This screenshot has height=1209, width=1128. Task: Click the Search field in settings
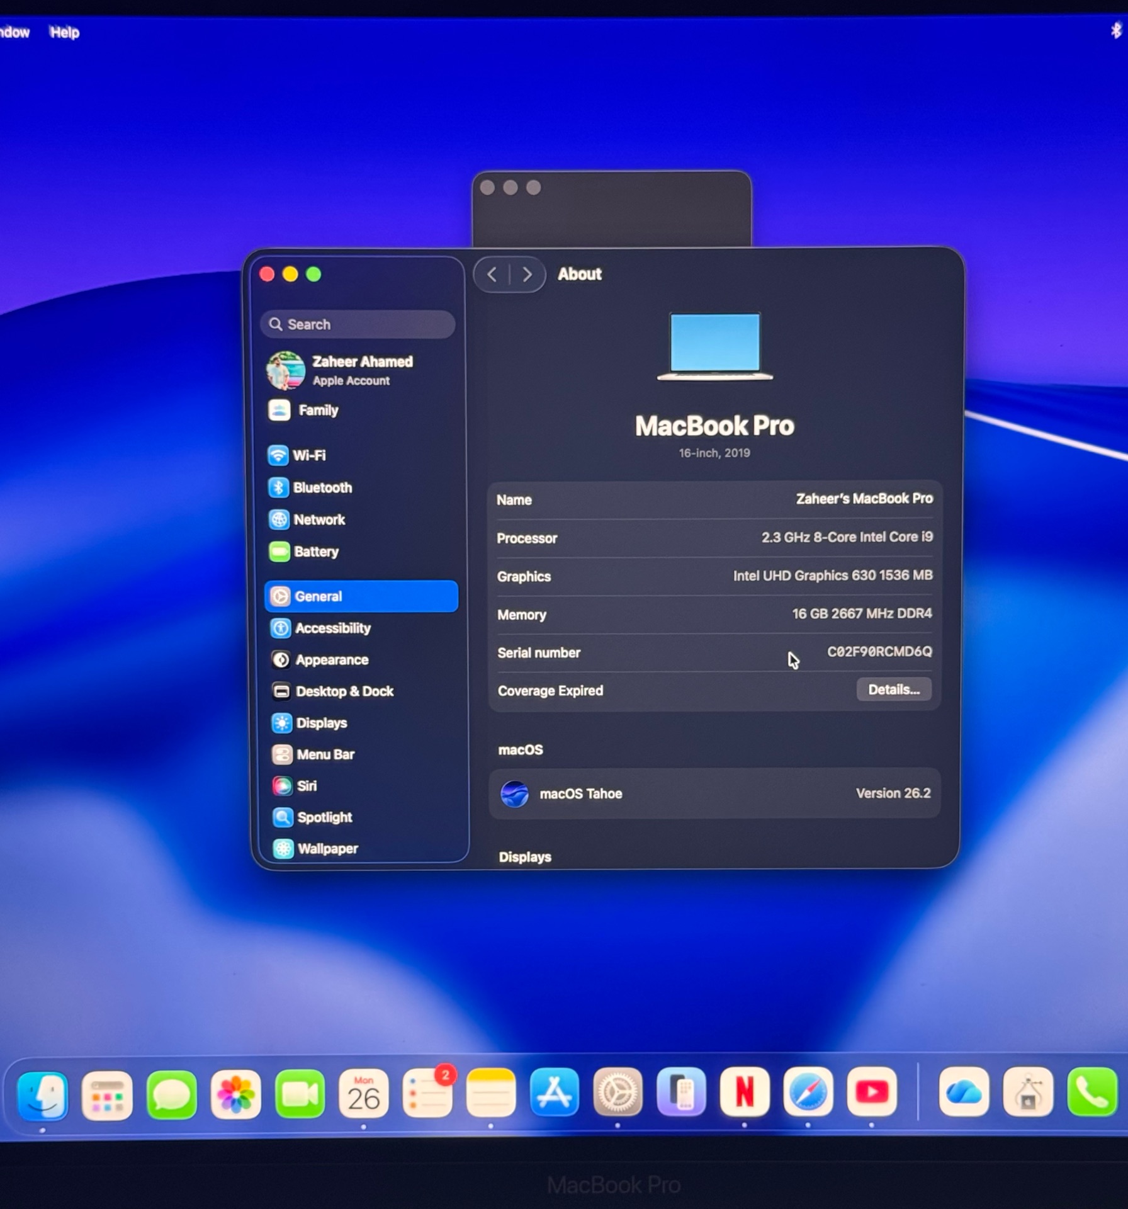[358, 324]
